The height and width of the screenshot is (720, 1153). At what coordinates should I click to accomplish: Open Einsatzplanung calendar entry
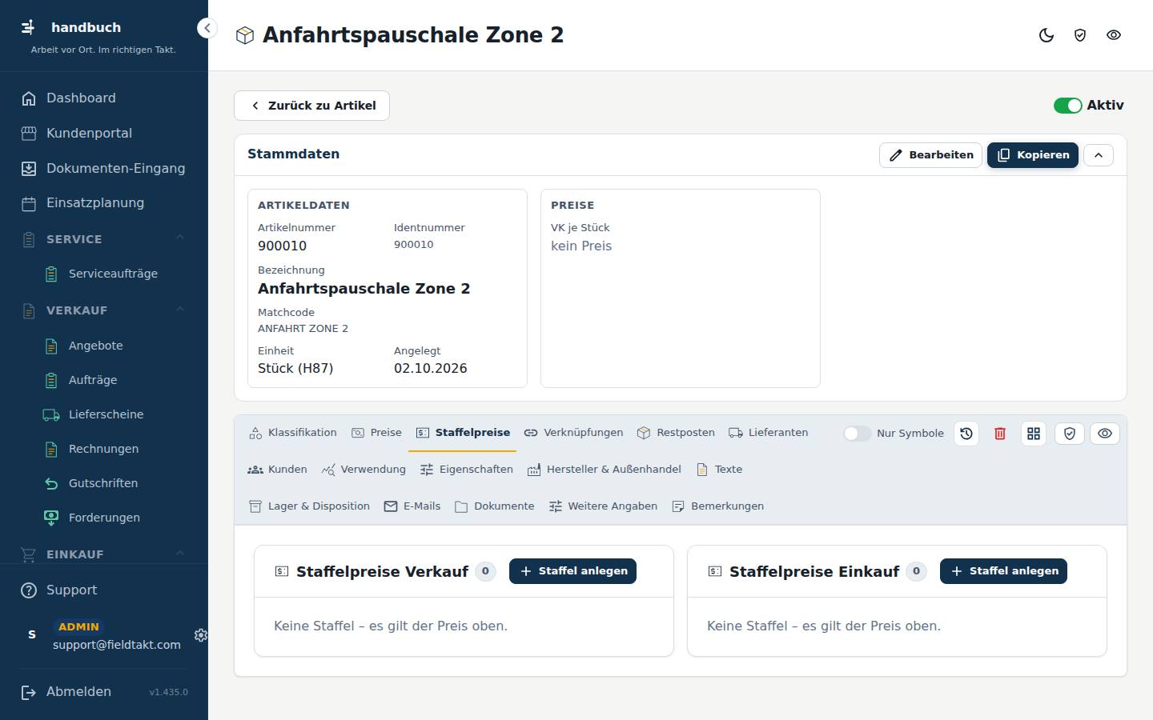(104, 203)
